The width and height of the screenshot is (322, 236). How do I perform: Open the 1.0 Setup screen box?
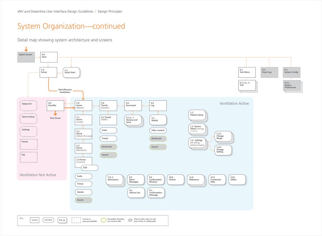pyautogui.click(x=48, y=72)
